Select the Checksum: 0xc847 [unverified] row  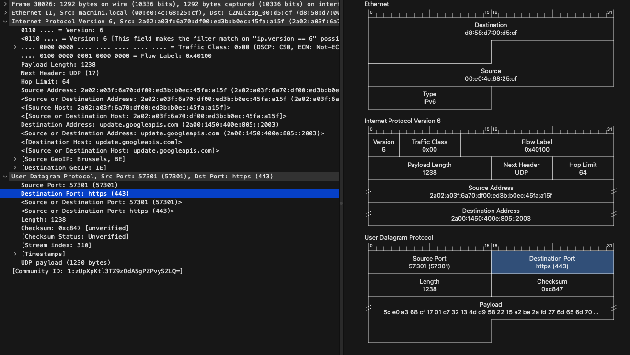click(x=75, y=228)
